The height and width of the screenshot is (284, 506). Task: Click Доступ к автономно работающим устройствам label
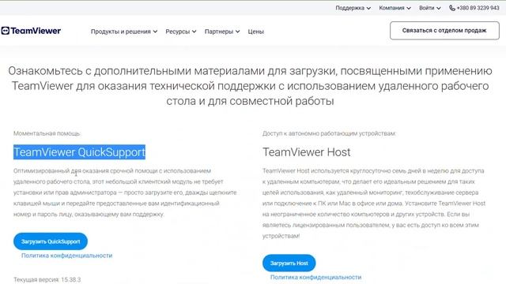pyautogui.click(x=329, y=133)
